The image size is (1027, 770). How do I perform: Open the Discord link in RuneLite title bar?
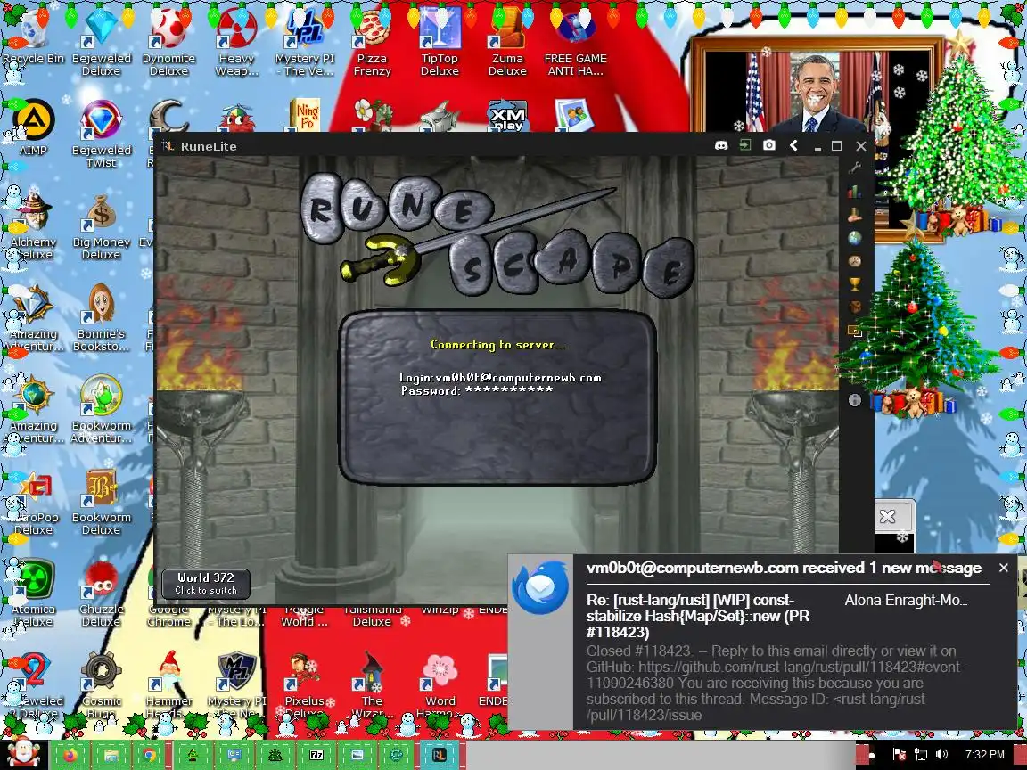click(x=721, y=145)
